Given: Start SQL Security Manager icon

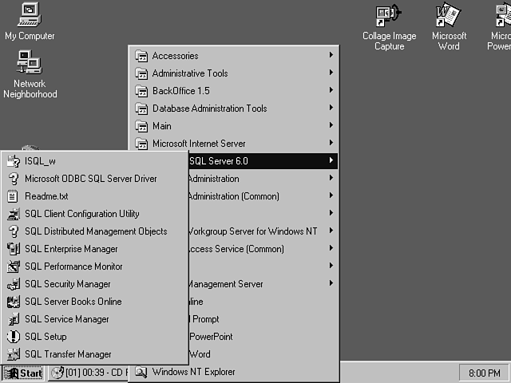Looking at the screenshot, I should (13, 284).
